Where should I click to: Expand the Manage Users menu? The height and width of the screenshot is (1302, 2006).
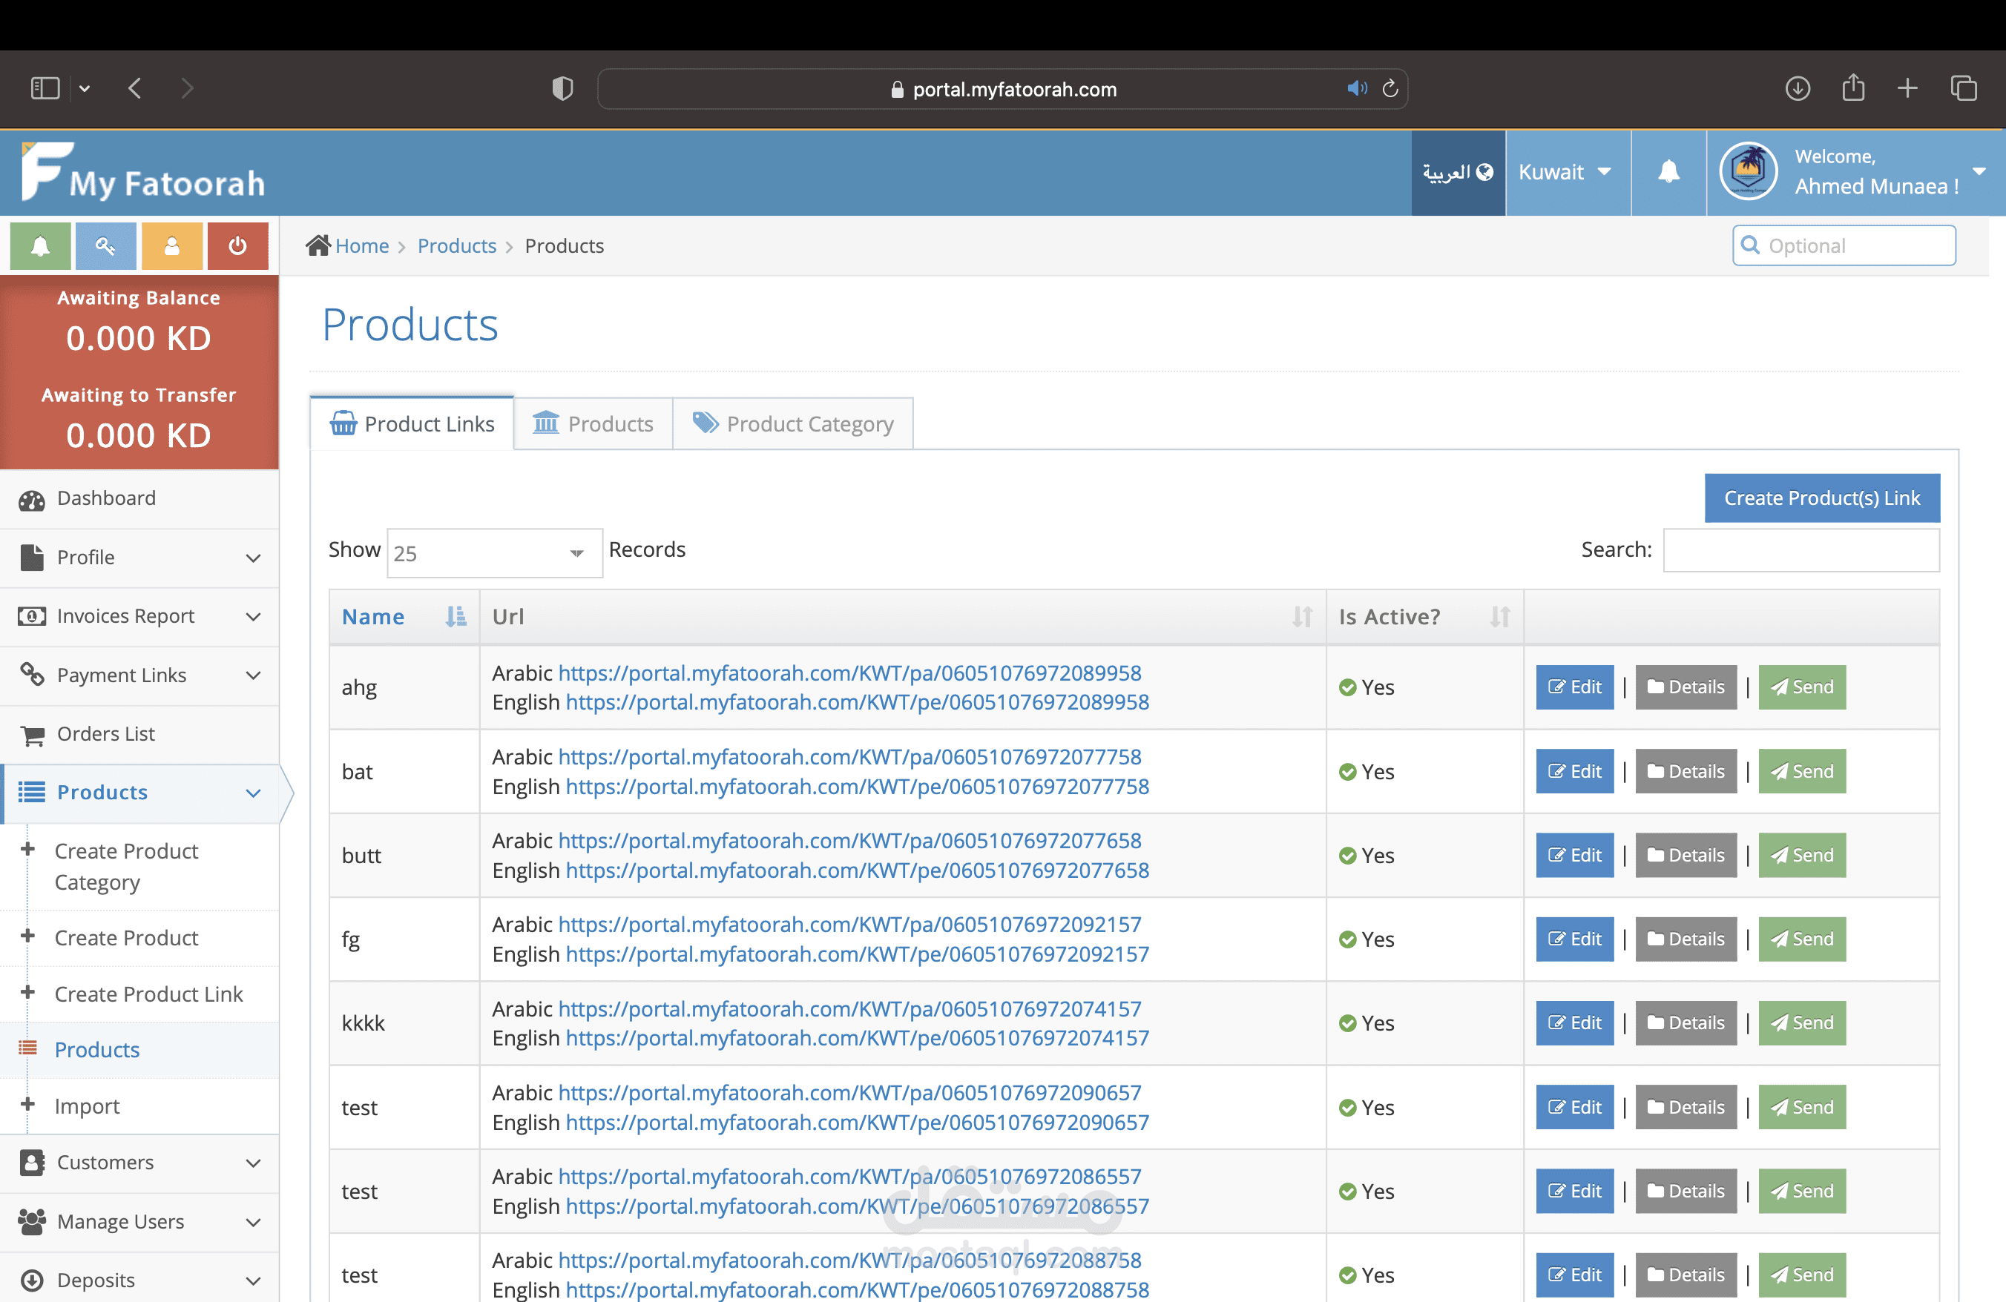[x=140, y=1222]
